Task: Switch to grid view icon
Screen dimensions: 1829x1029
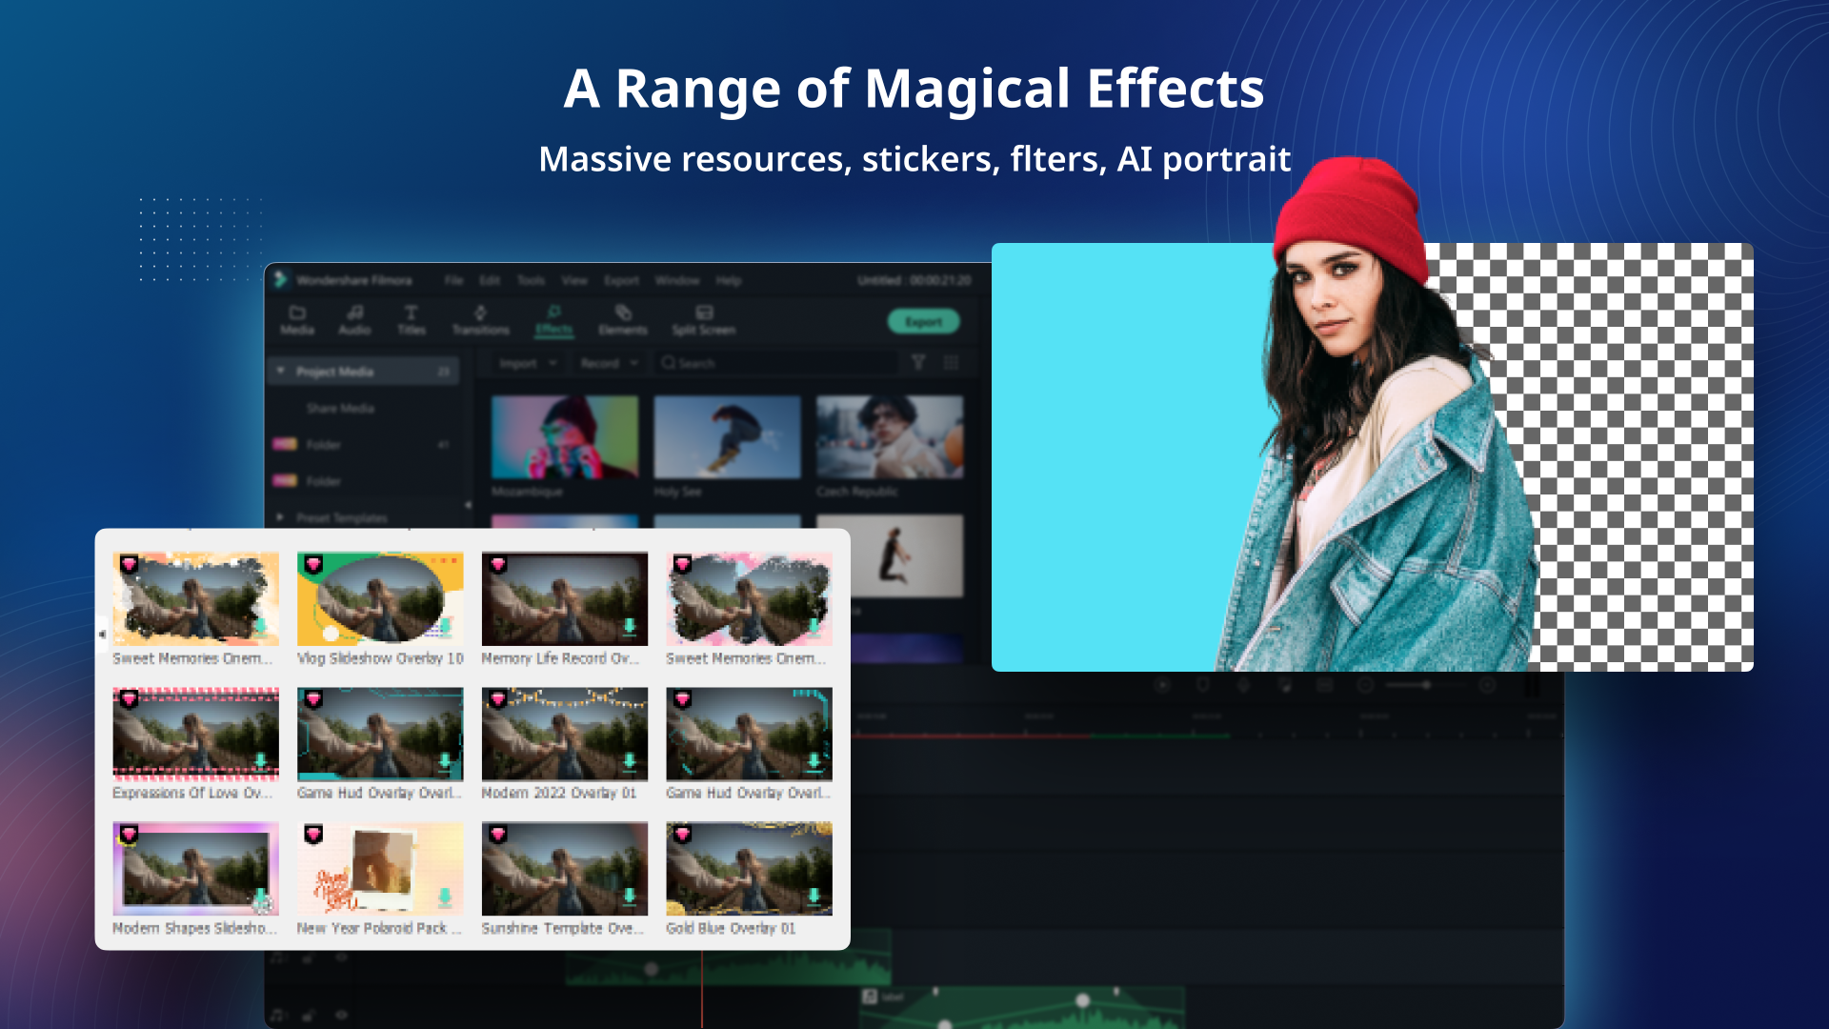Action: click(x=951, y=362)
